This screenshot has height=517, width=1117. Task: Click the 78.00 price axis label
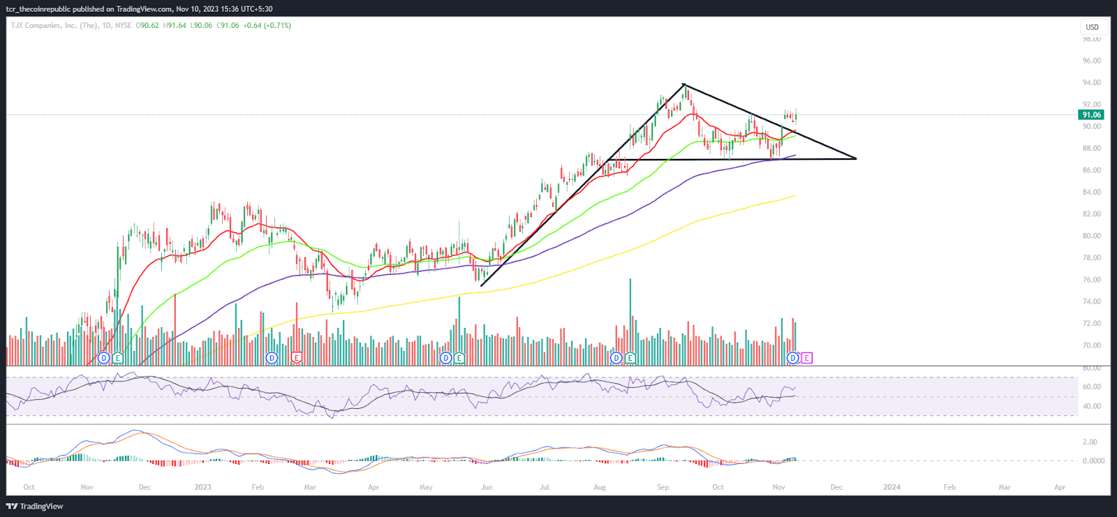click(x=1091, y=257)
